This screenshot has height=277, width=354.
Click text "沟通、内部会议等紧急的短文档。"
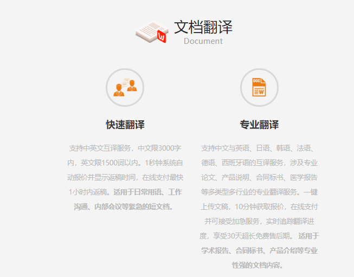(124, 207)
